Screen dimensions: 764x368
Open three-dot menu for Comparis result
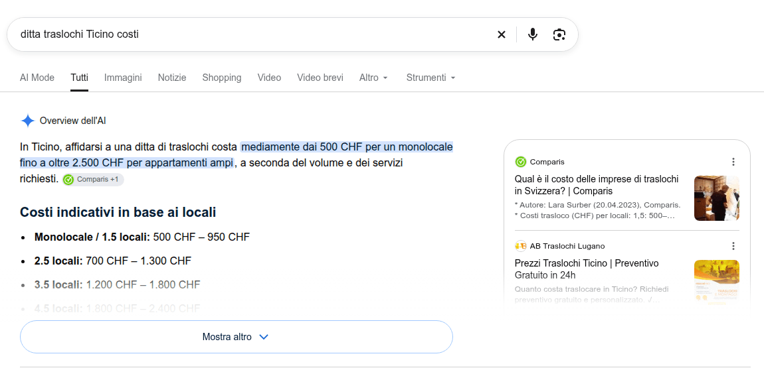pyautogui.click(x=733, y=162)
